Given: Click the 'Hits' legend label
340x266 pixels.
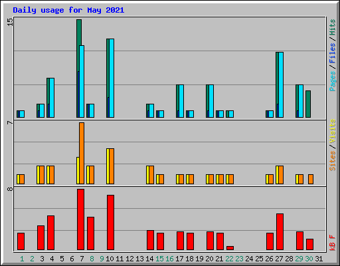Looking at the screenshot, I should point(333,27).
